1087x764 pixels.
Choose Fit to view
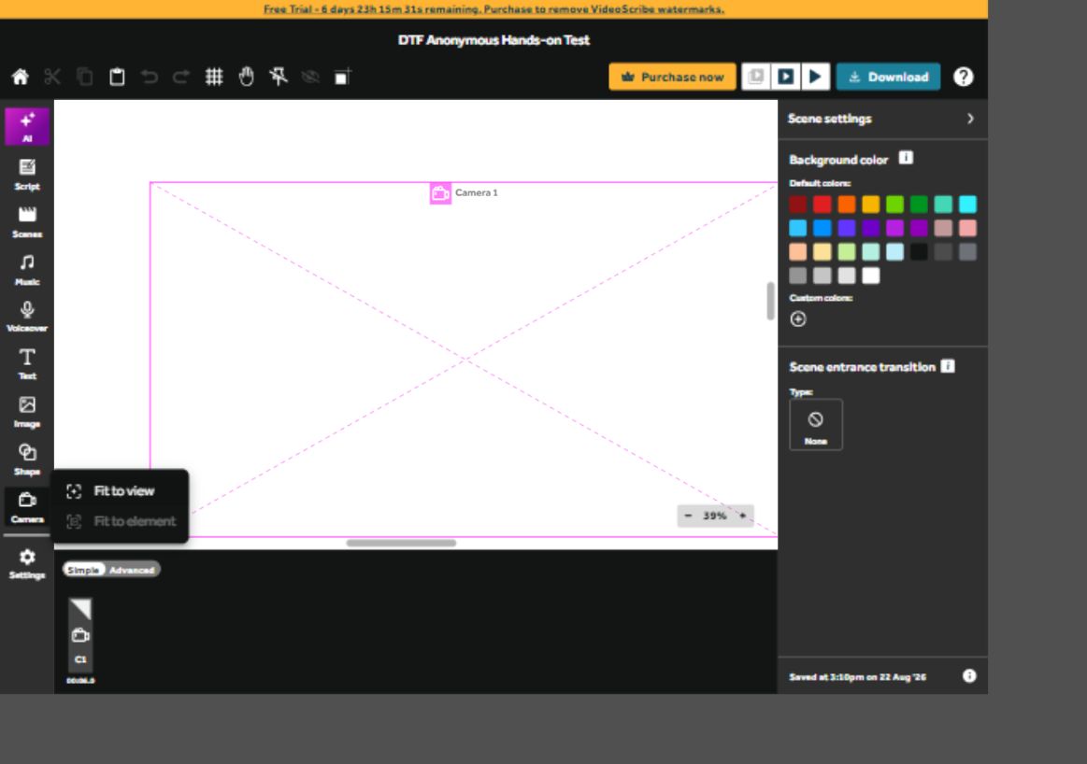coord(120,491)
